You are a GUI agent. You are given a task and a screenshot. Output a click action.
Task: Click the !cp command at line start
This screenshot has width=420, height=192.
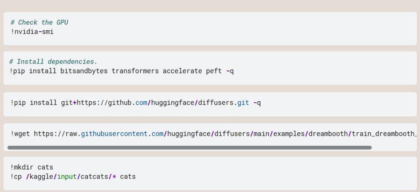pyautogui.click(x=14, y=177)
